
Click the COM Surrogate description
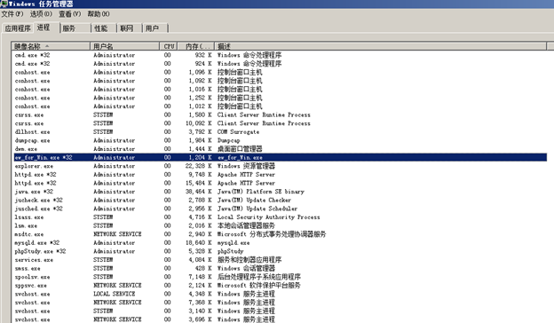pos(238,131)
